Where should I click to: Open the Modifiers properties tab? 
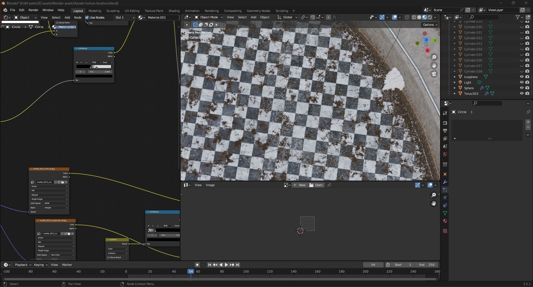click(445, 182)
